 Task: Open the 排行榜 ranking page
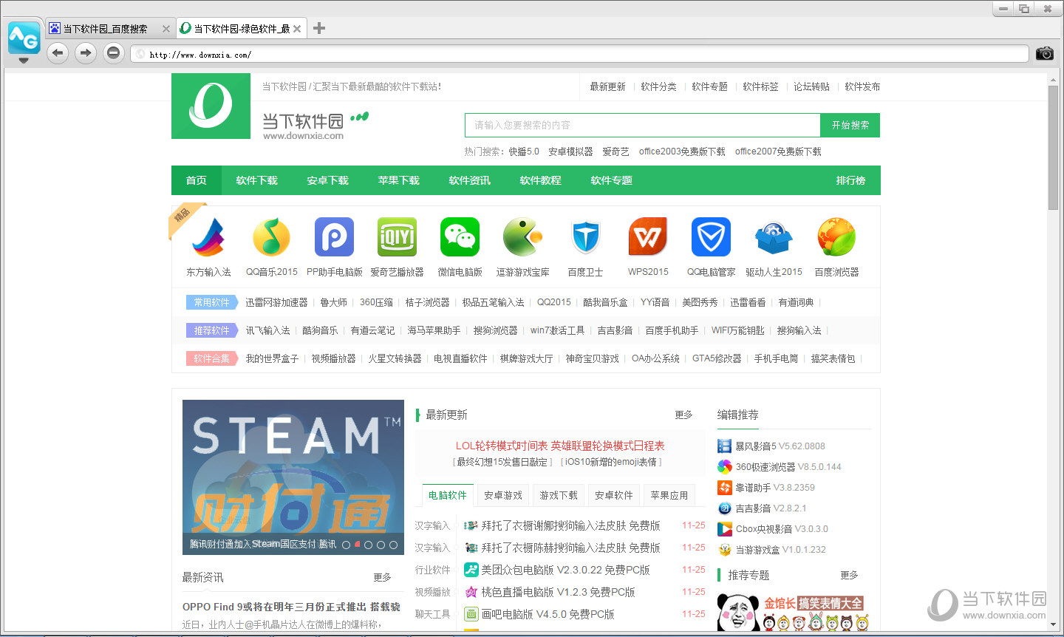point(850,180)
